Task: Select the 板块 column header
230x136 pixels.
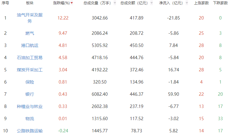Action: (x=30, y=3)
